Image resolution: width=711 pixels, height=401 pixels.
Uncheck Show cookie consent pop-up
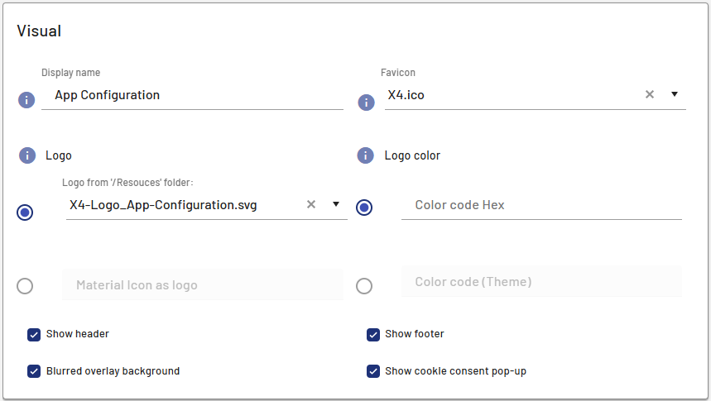pos(373,371)
